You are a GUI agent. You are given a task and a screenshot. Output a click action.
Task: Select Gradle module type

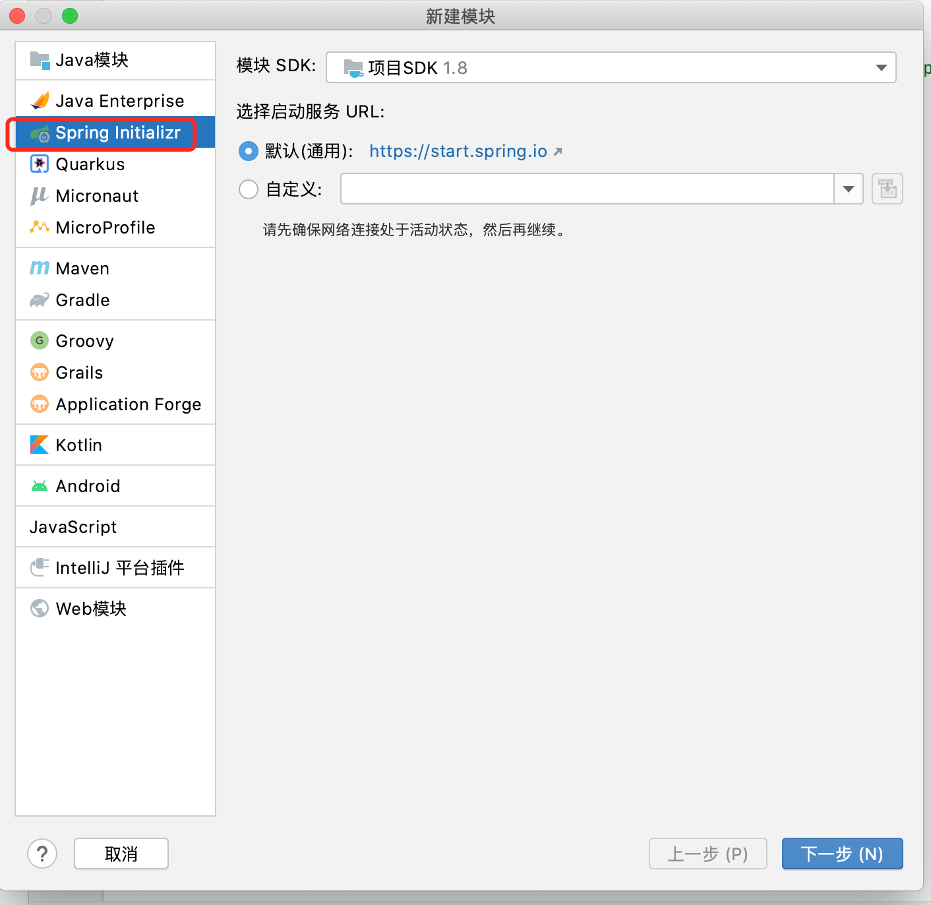click(115, 300)
